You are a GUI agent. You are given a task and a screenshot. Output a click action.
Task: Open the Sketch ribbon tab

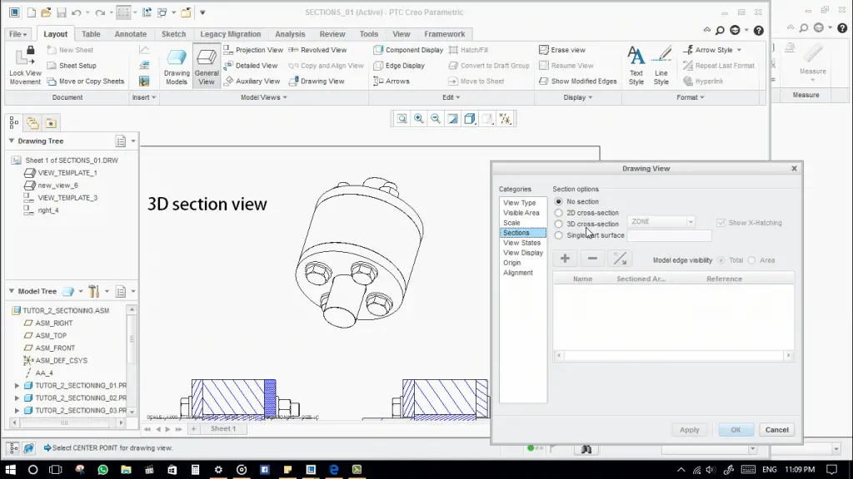pos(173,34)
